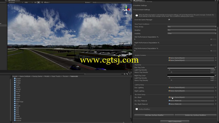Adjust Night Performance Degradation slider
The image size is (219, 123).
172,45
